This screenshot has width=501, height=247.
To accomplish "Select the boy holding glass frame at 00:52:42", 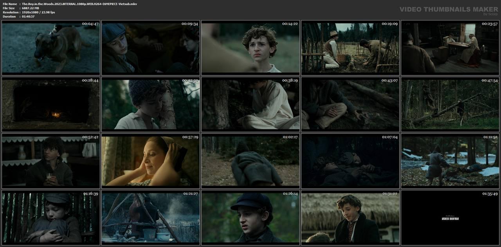I will [51, 161].
